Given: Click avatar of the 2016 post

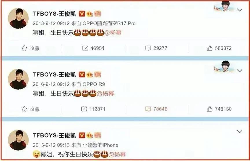Looking at the screenshot, I should (x=18, y=79).
